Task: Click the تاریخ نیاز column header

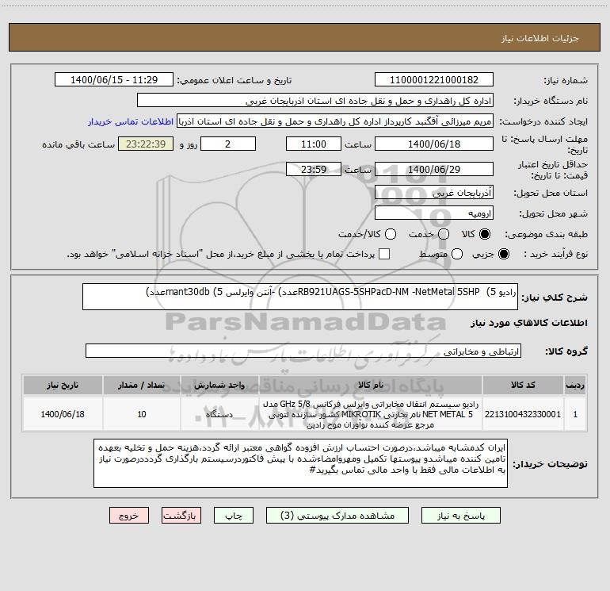Action: click(63, 385)
